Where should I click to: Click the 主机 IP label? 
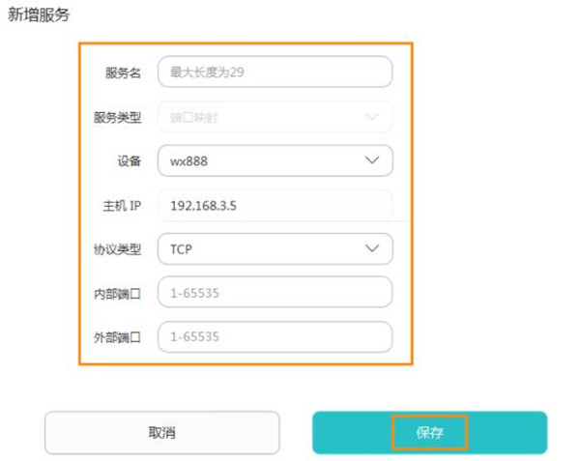[x=122, y=206]
